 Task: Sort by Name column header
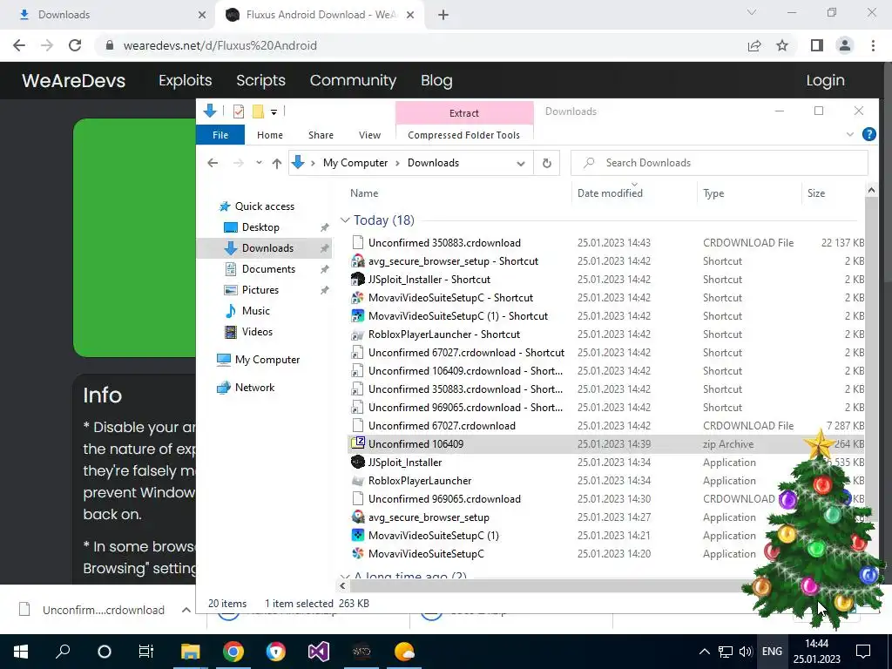364,193
